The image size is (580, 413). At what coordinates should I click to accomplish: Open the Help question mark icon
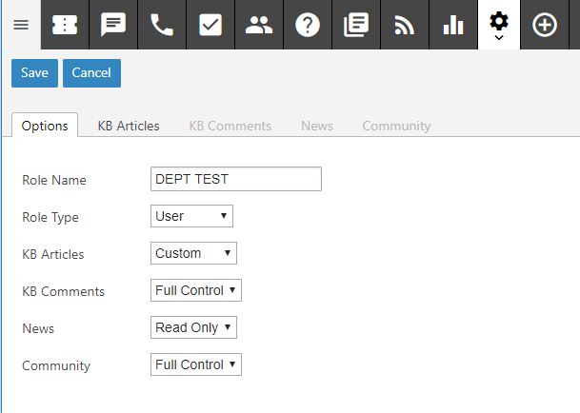coord(308,26)
